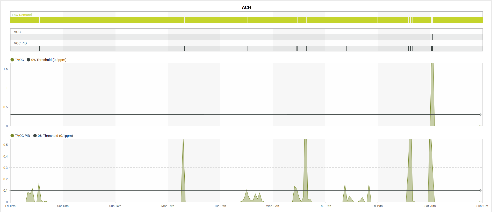Select the TVOC series end point in upper chart
The height and width of the screenshot is (212, 492).
(480, 126)
